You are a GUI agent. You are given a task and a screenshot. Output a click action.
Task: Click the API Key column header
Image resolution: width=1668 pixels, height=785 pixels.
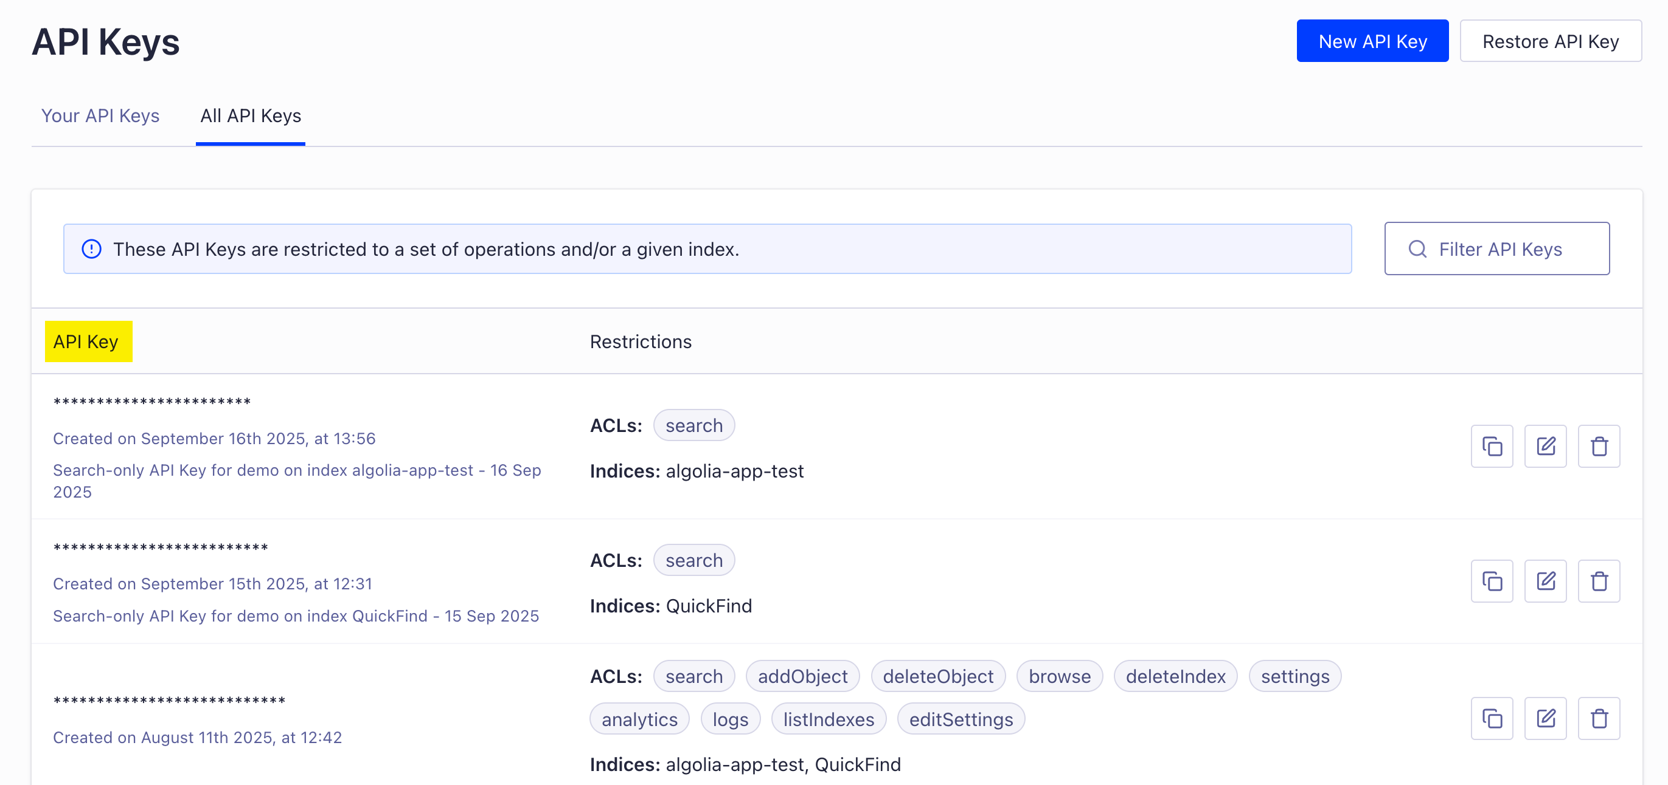coord(86,341)
